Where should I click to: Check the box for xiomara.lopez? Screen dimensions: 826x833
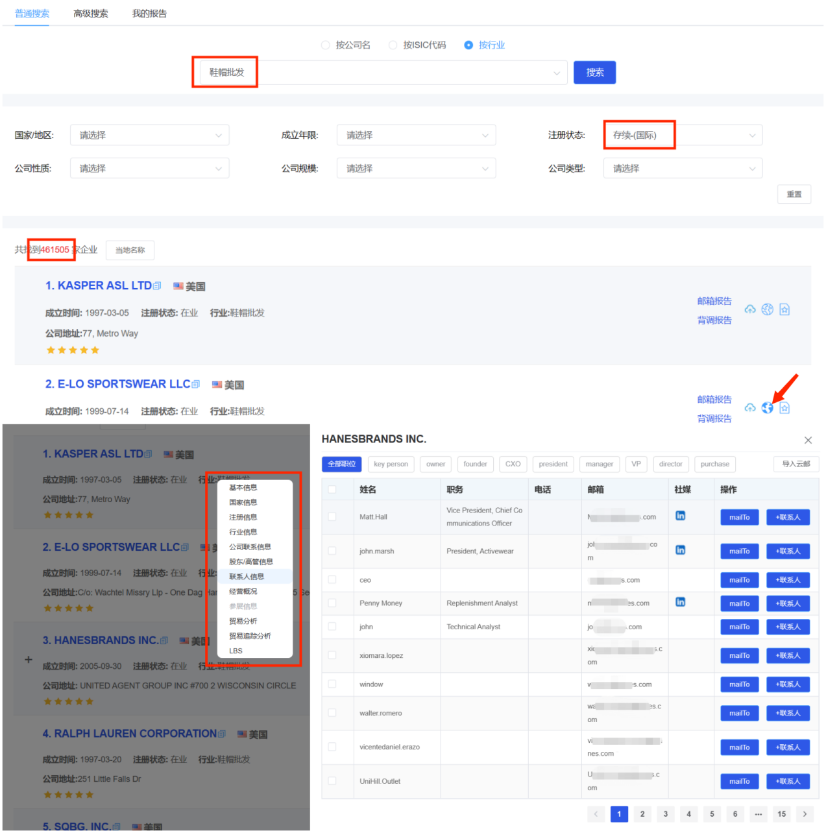[332, 656]
